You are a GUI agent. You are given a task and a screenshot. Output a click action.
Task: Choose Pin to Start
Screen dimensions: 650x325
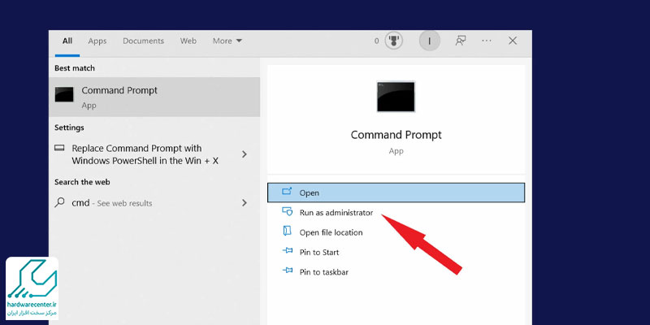pos(319,253)
